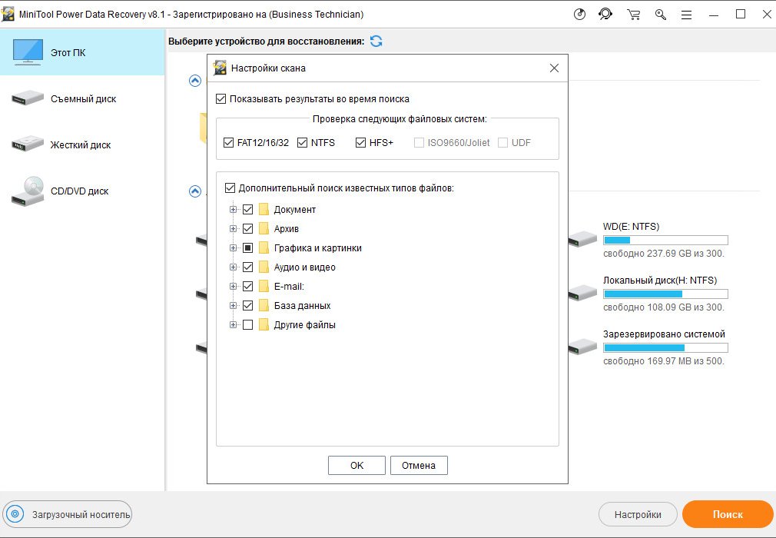Confirm scan settings with OK
The width and height of the screenshot is (776, 538).
pyautogui.click(x=356, y=465)
